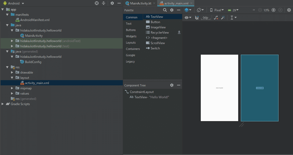
Task: Collapse the manifests folder
Action: point(7,14)
